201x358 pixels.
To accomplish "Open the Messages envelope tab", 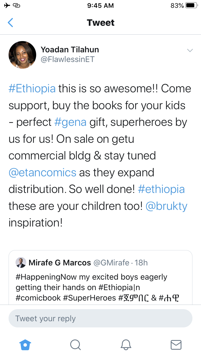I will click(x=176, y=345).
